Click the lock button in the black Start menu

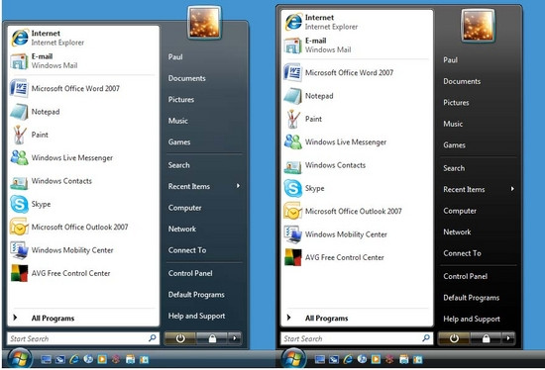pos(486,338)
